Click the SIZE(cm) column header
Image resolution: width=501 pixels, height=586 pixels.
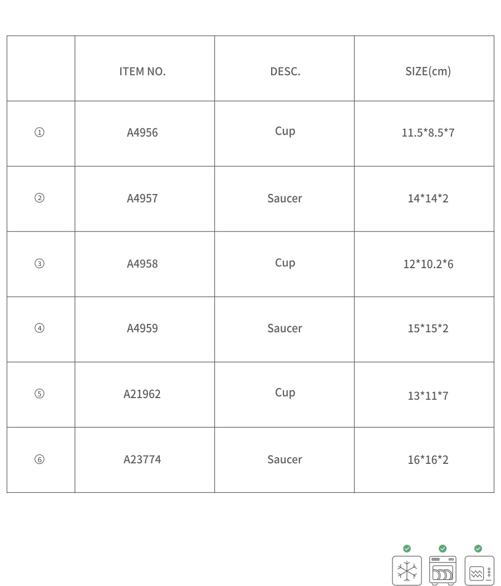tap(428, 71)
